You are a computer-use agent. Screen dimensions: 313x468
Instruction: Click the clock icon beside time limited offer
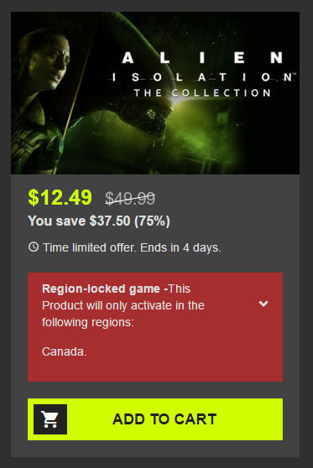tap(34, 247)
